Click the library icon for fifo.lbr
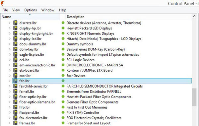Image resolution: width=199 pixels, height=126 pixels. click(15, 107)
